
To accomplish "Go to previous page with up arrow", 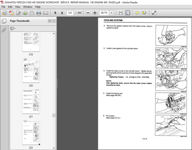I will click(55, 13).
